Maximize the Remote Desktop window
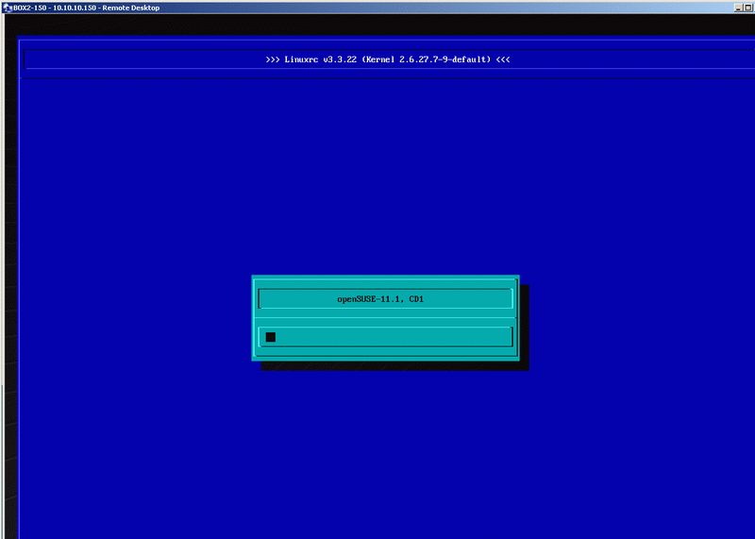 tap(748, 8)
